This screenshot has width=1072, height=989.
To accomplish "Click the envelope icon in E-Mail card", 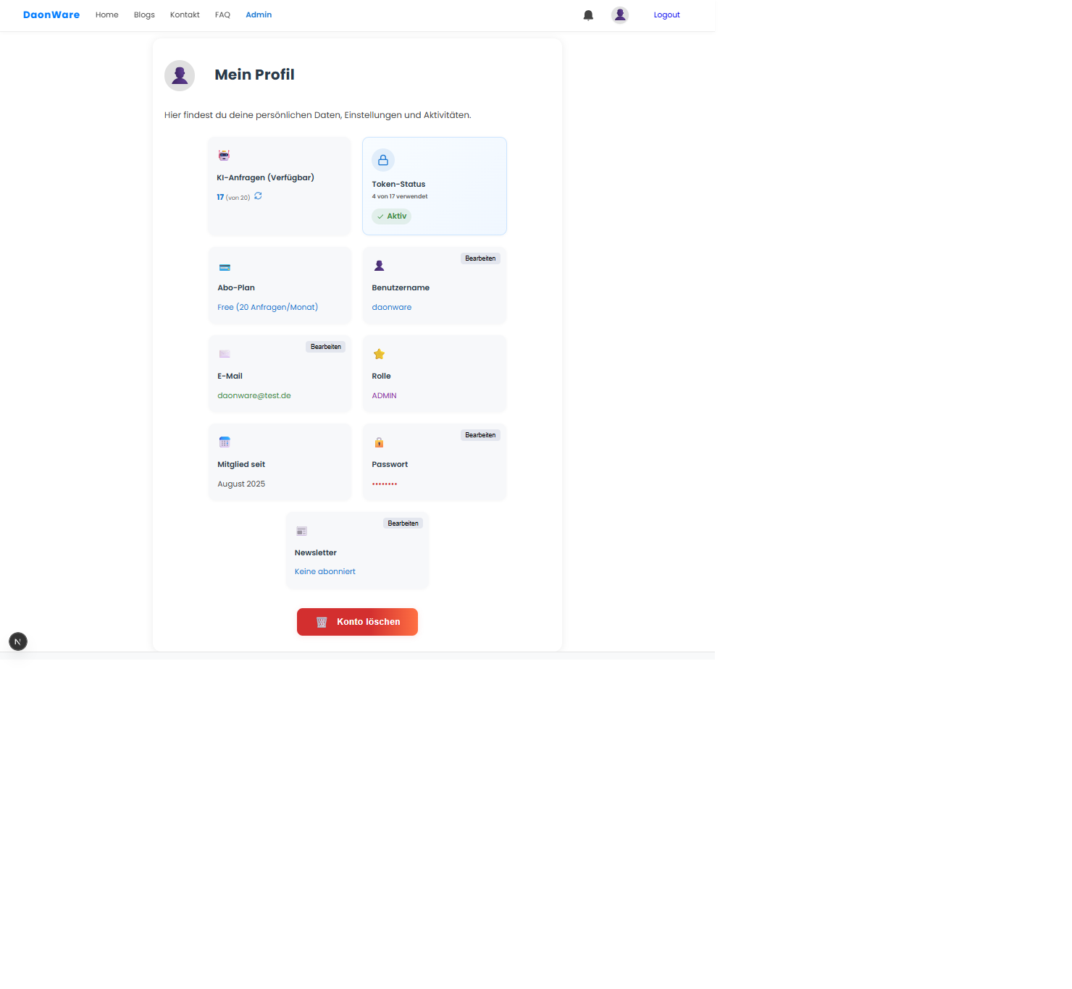I will [225, 354].
